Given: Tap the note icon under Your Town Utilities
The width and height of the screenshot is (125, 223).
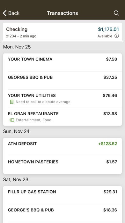Looking at the screenshot, I should (x=12, y=102).
